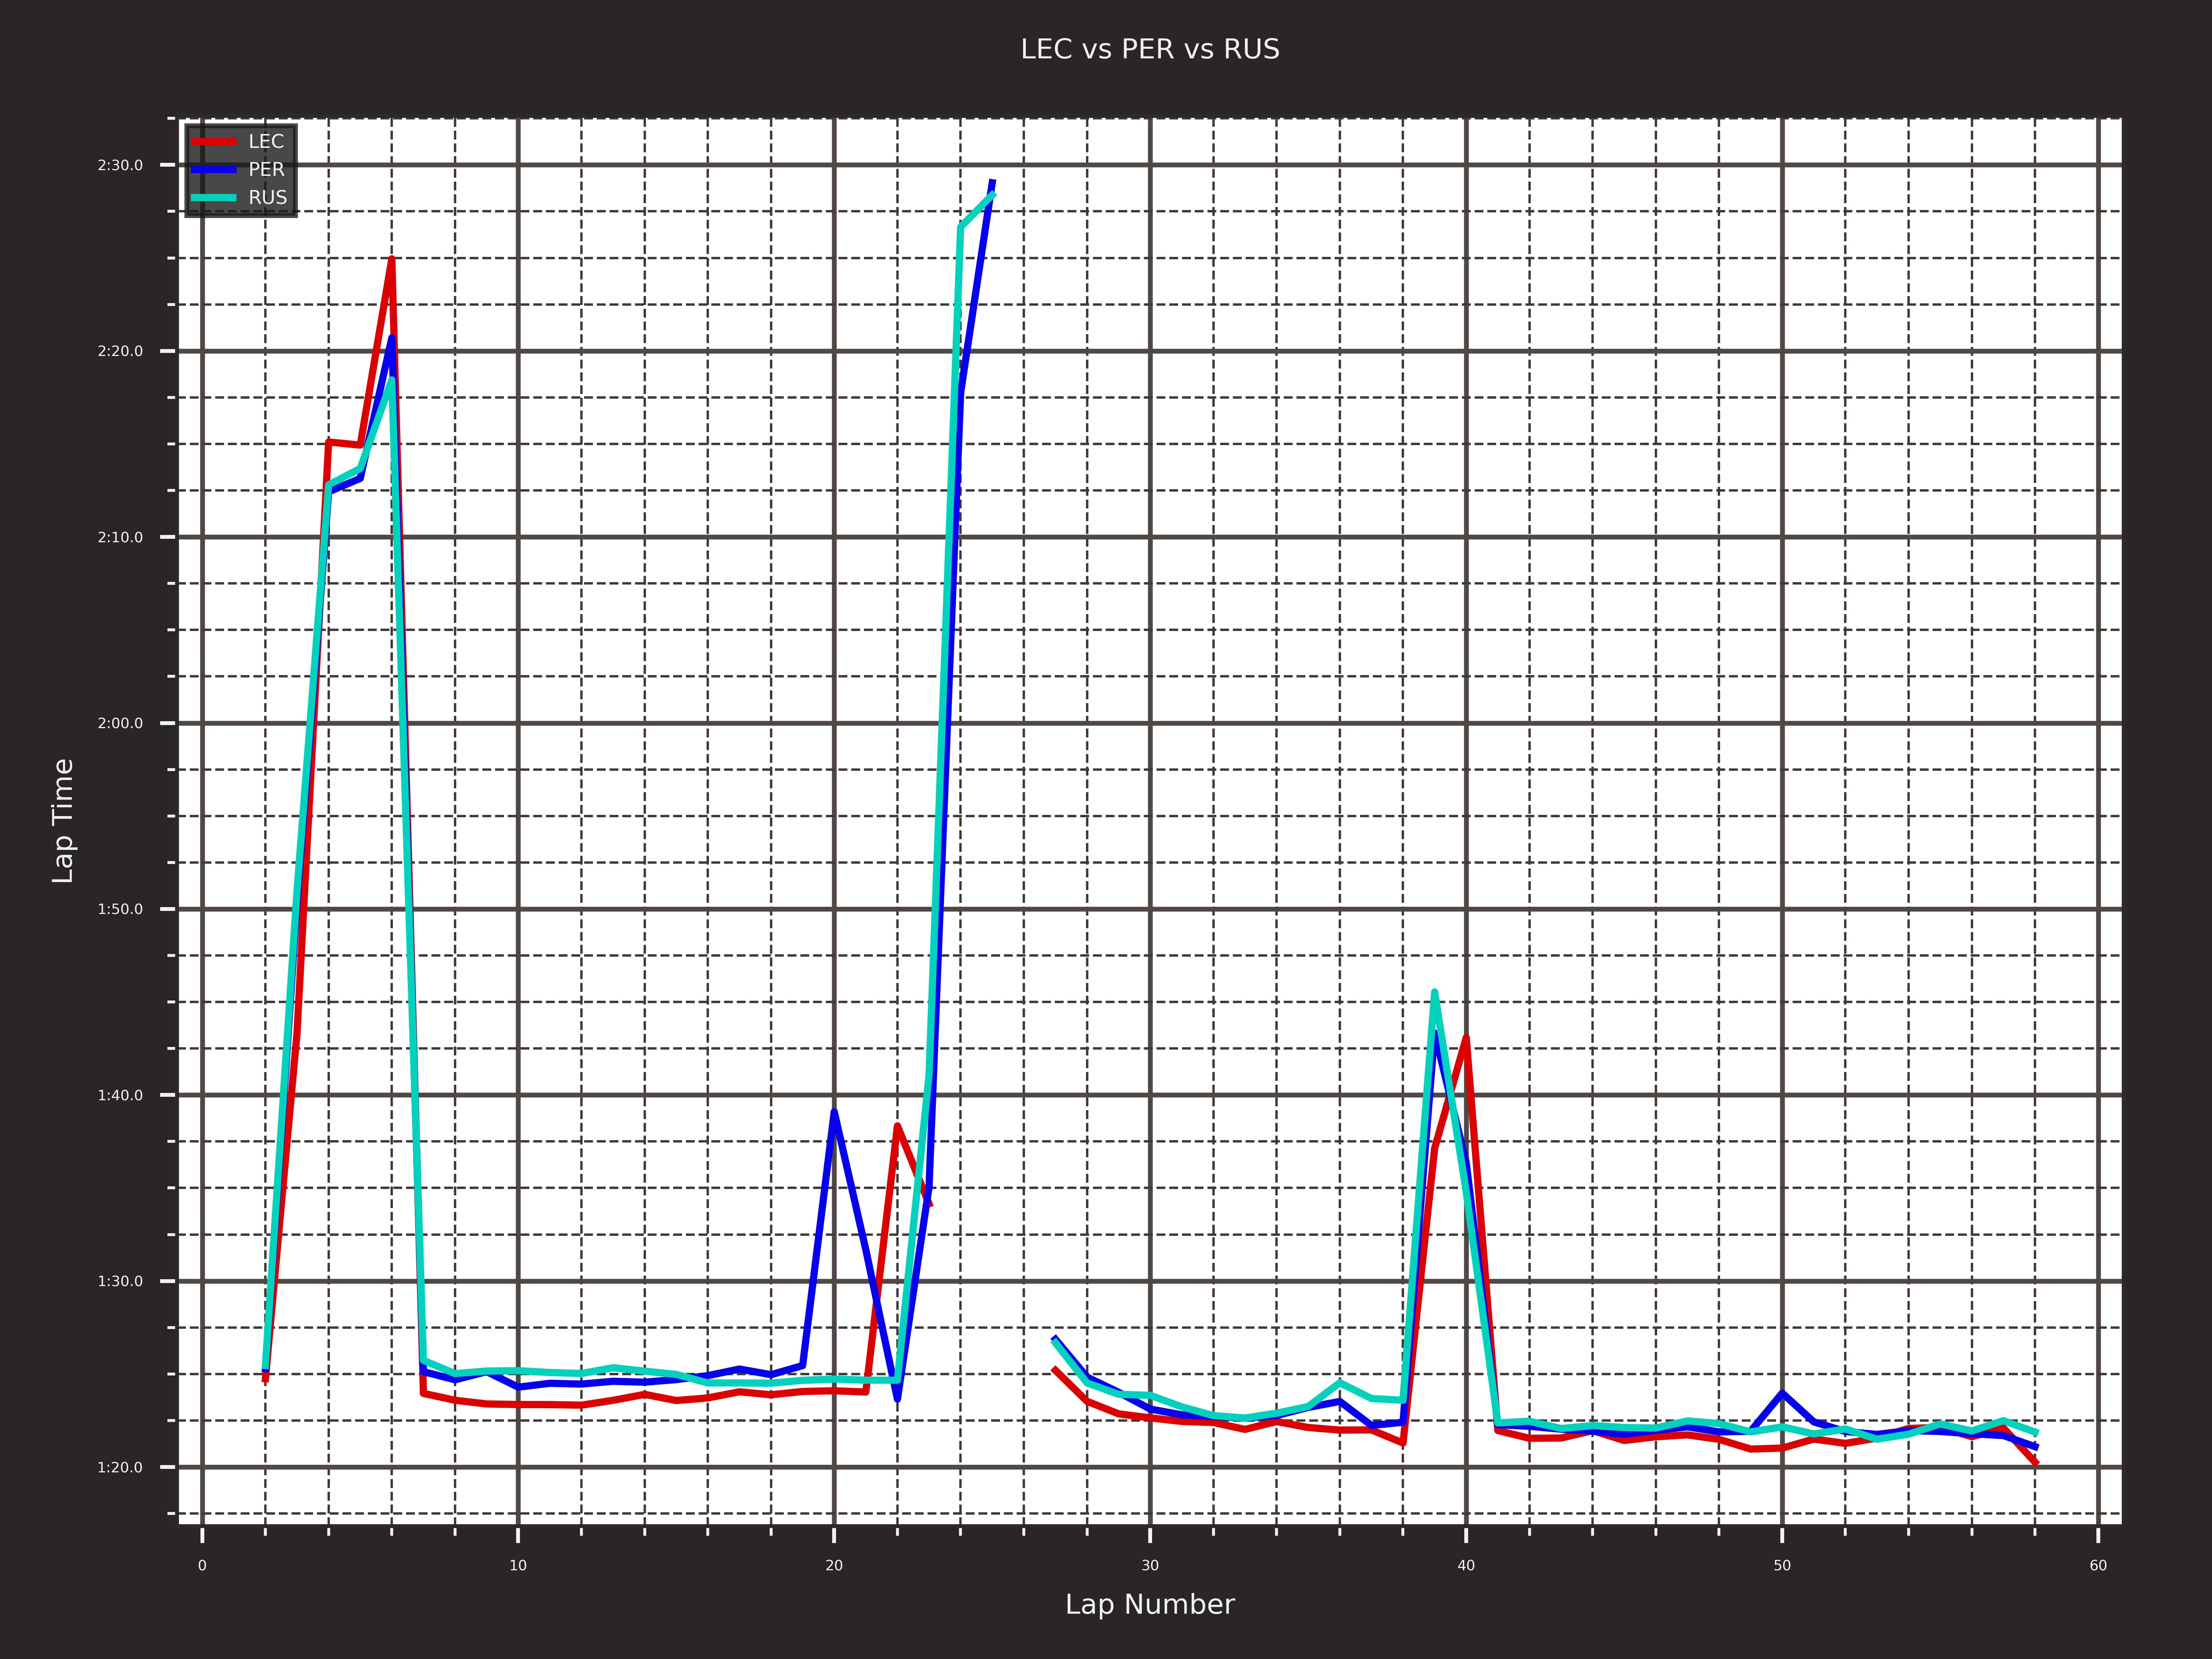Viewport: 2212px width, 1659px height.
Task: Click the 1:30.0 y-axis tick label
Action: click(x=120, y=1281)
